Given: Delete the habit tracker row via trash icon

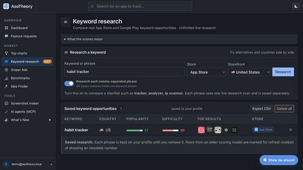Looking at the screenshot, I should (x=291, y=130).
